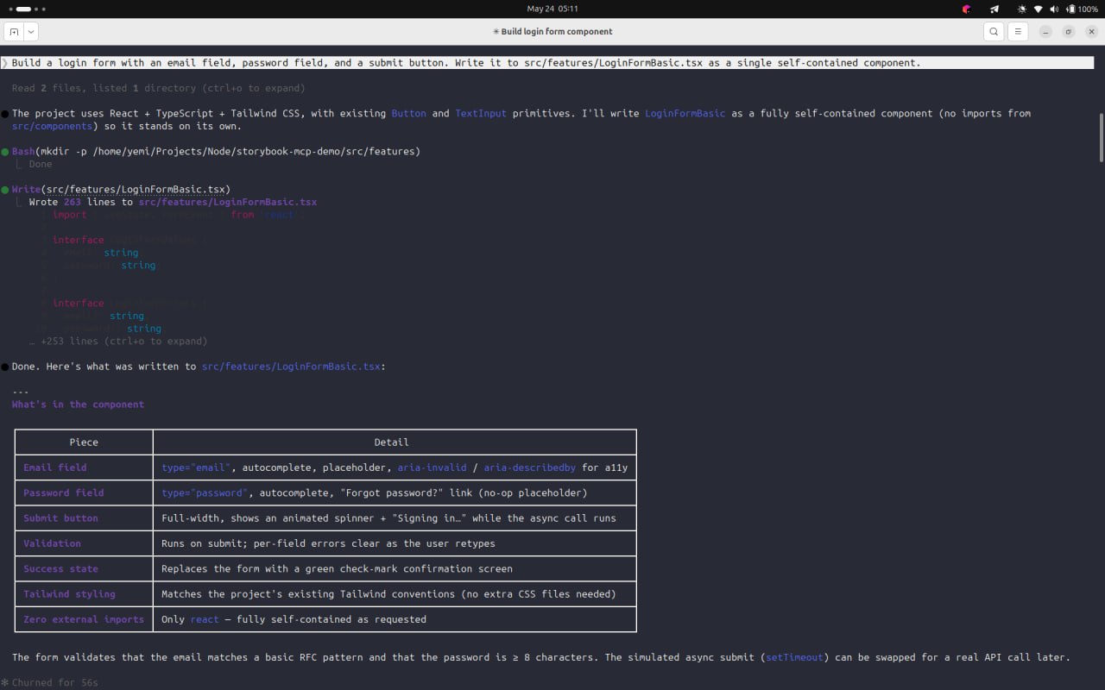This screenshot has width=1105, height=690.
Task: Click the src/components path text
Action: (52, 126)
